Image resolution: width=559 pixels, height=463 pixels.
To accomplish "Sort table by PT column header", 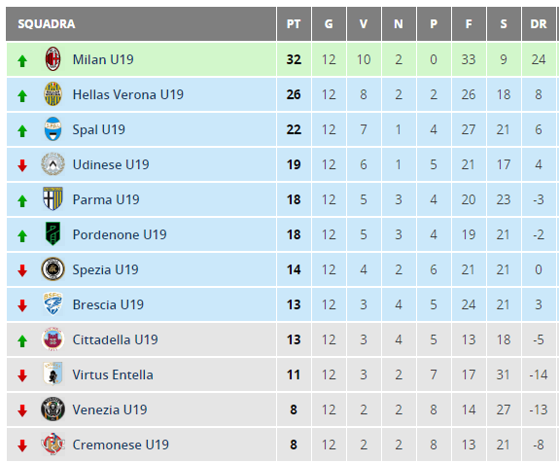I will tap(294, 24).
